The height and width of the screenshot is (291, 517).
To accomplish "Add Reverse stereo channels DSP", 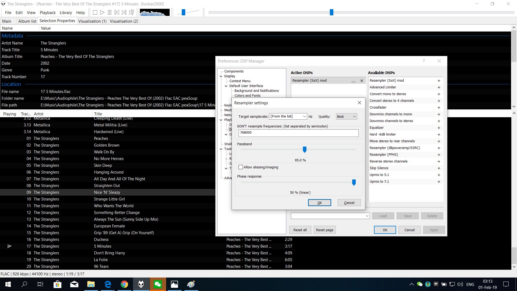I will 439,161.
